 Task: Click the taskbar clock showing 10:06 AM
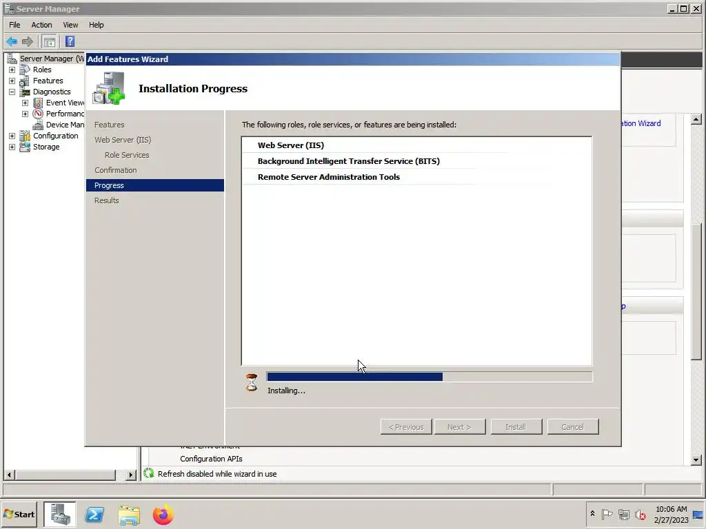[672, 514]
